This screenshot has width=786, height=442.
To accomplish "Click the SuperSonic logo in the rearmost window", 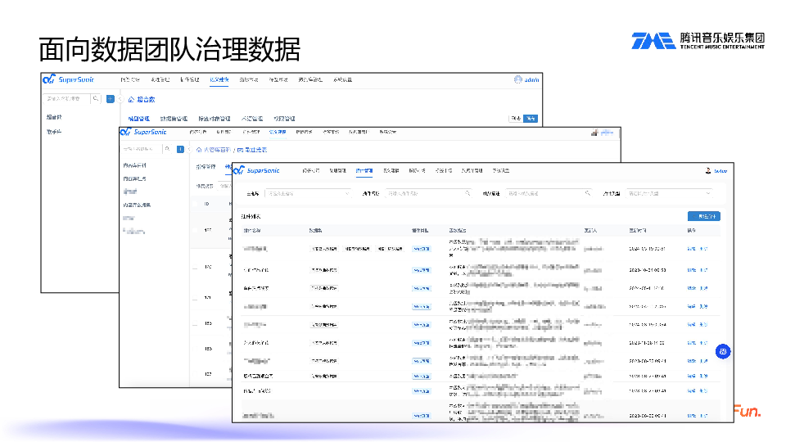I will pos(70,79).
